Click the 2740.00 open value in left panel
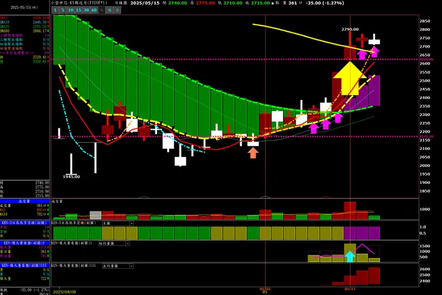The image size is (442, 295). (42, 183)
